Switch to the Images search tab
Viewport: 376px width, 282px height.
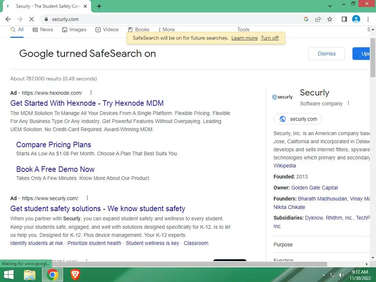coord(74,29)
